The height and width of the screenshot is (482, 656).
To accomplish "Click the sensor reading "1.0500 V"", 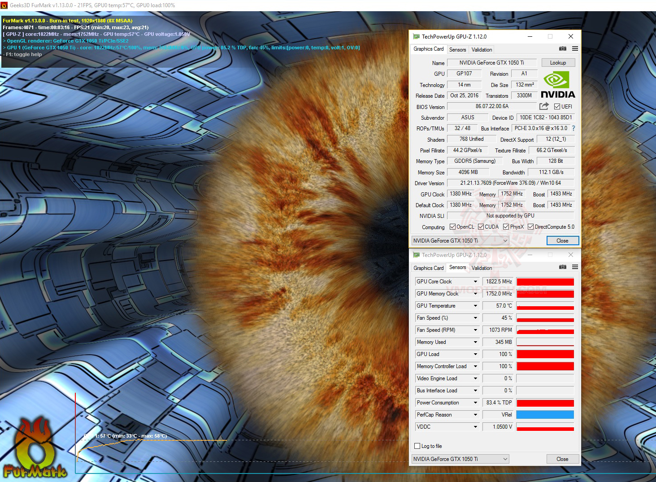I will (498, 427).
